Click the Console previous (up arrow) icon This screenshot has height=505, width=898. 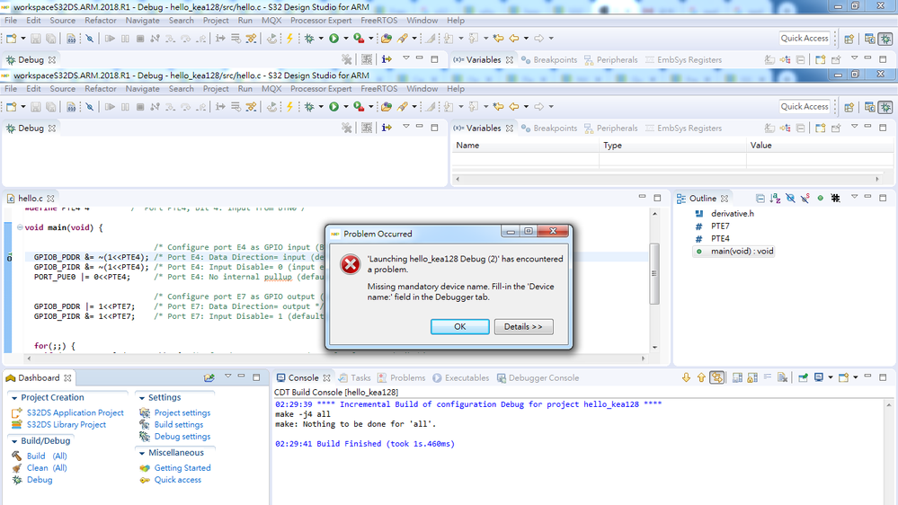pyautogui.click(x=701, y=377)
